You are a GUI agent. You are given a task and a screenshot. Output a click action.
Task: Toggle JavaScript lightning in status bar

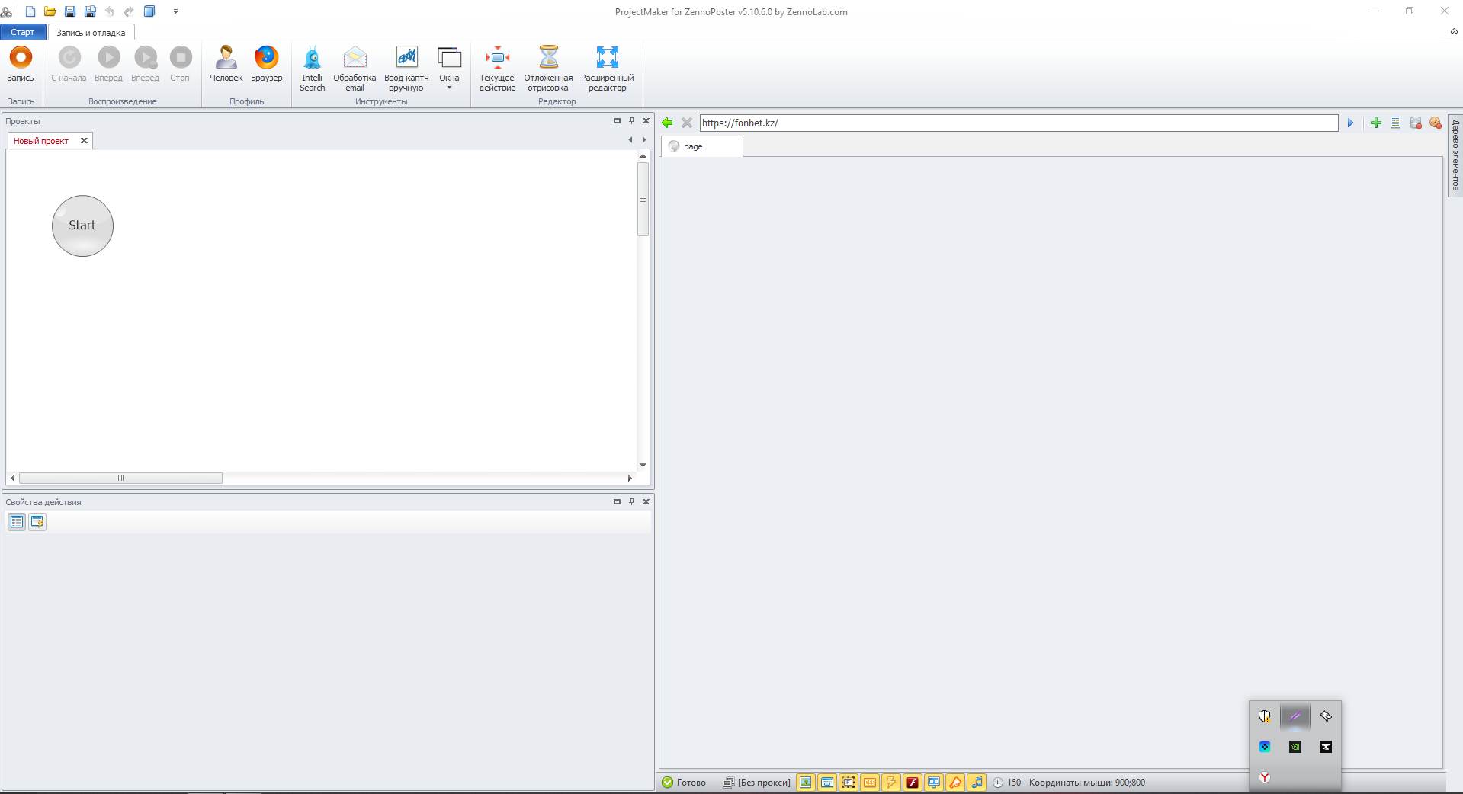(x=890, y=783)
